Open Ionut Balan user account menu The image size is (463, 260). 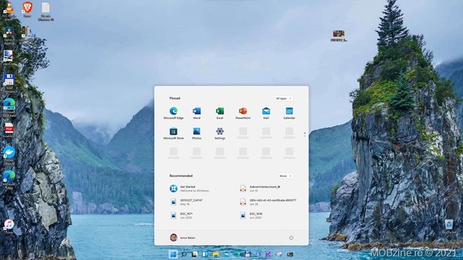pos(186,237)
